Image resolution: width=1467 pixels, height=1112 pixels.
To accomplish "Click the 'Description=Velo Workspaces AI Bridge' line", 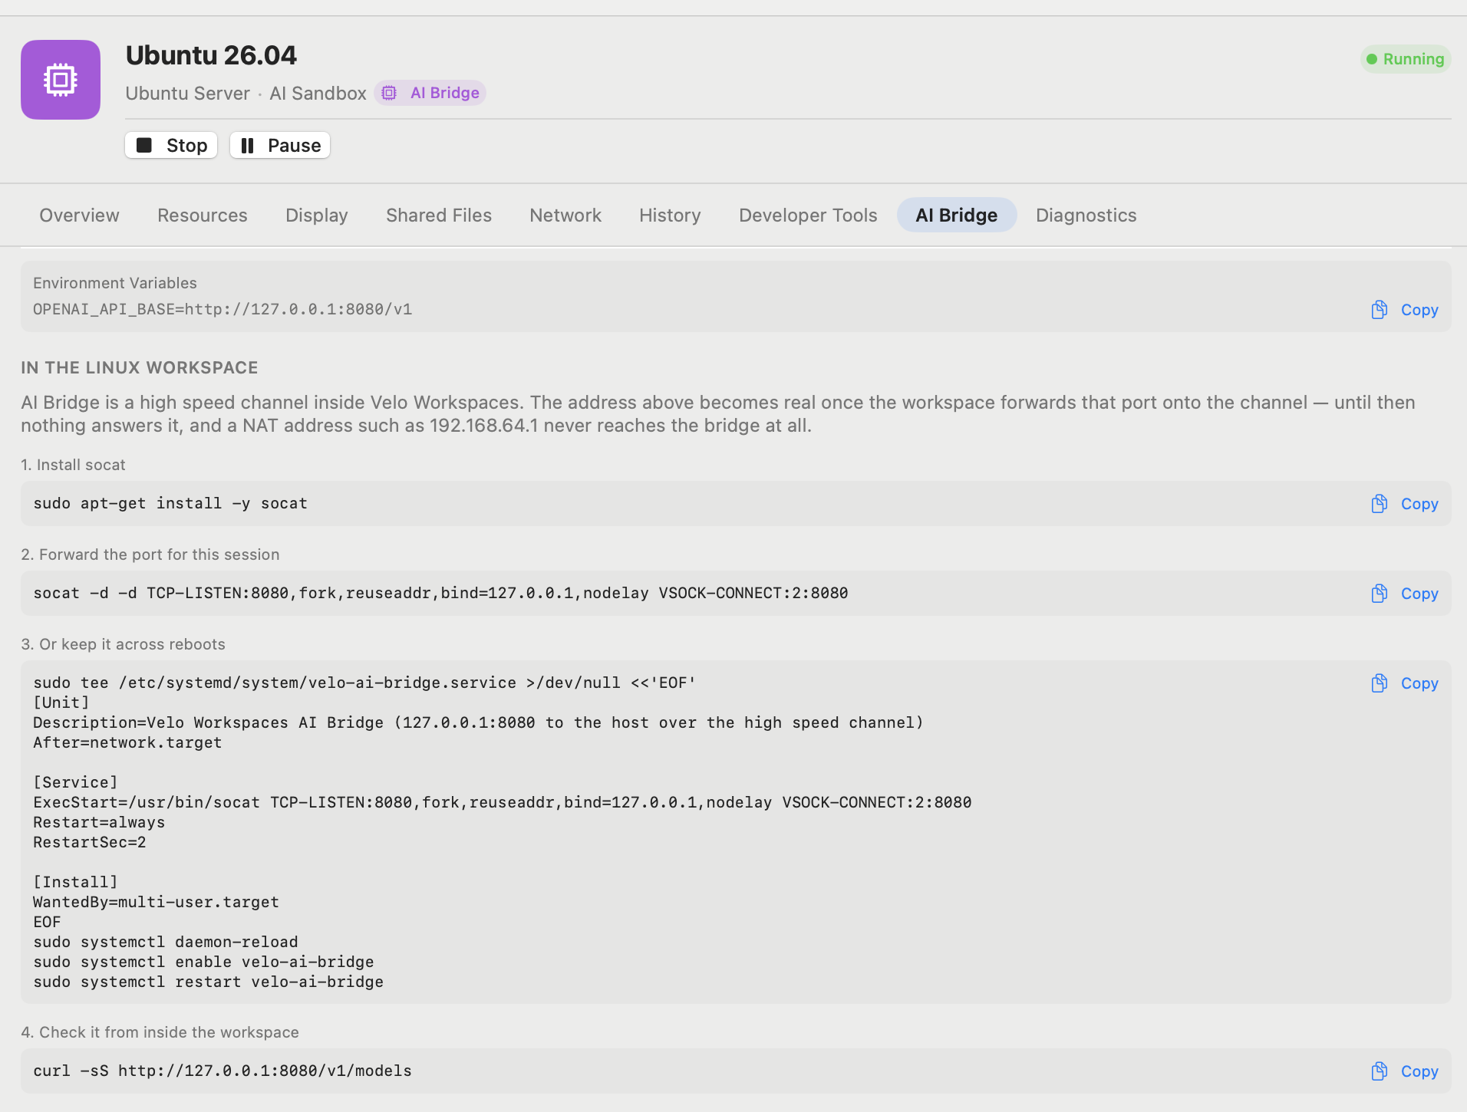I will click(x=479, y=722).
